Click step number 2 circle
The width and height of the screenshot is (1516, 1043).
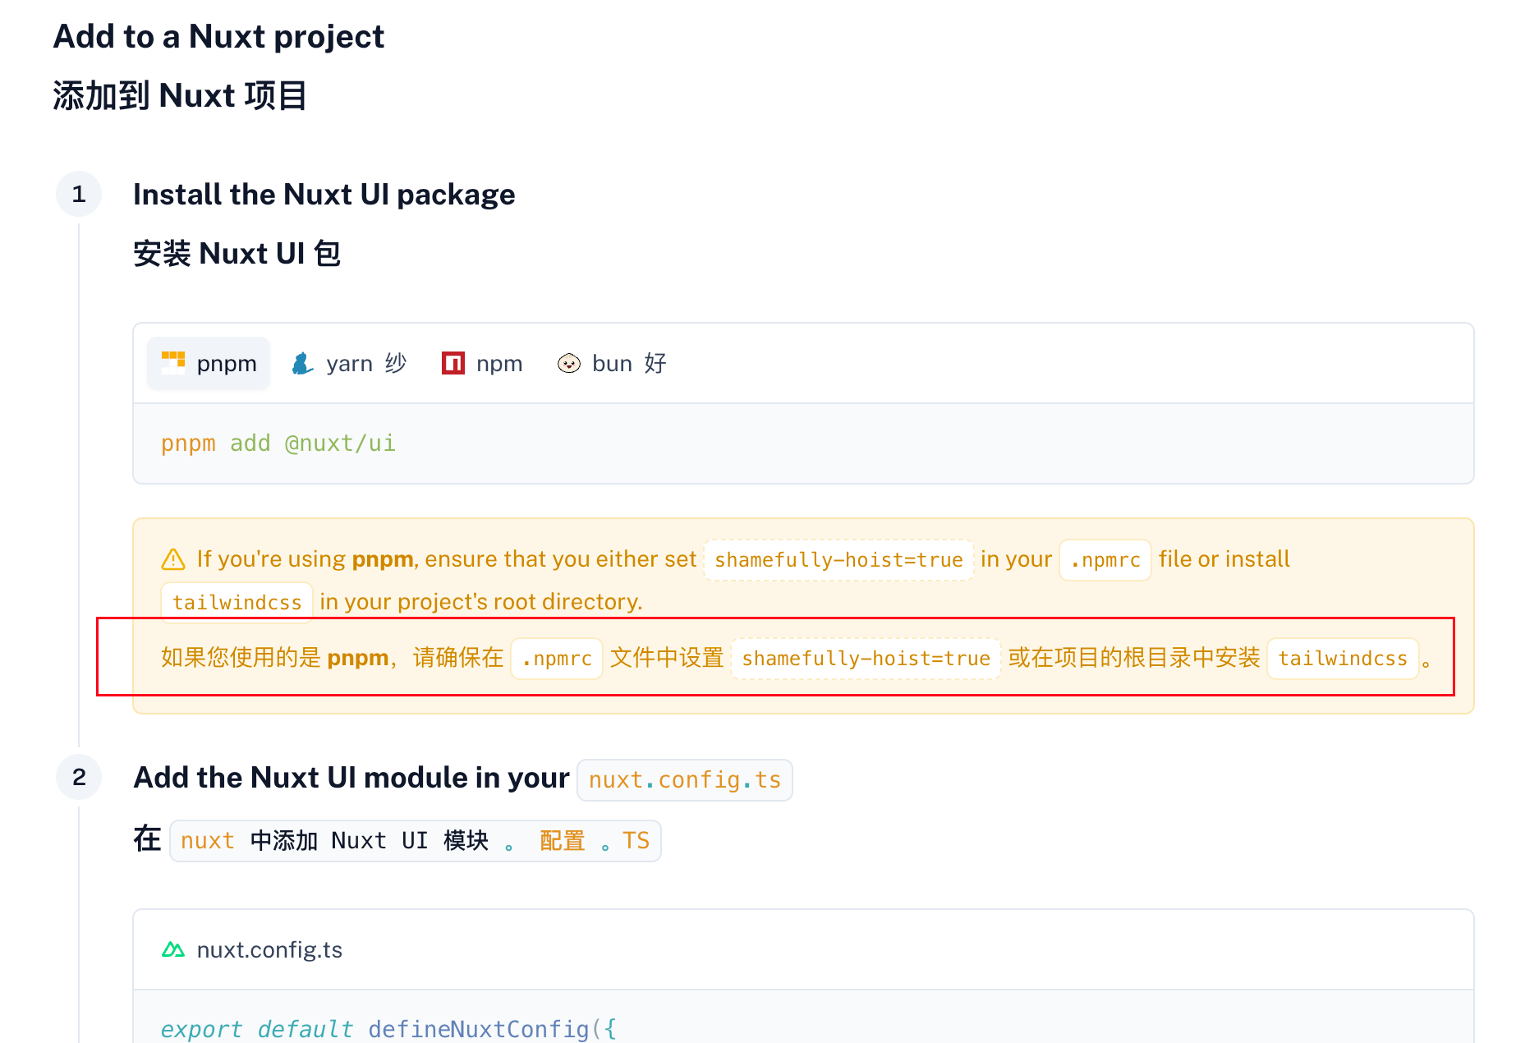(79, 777)
